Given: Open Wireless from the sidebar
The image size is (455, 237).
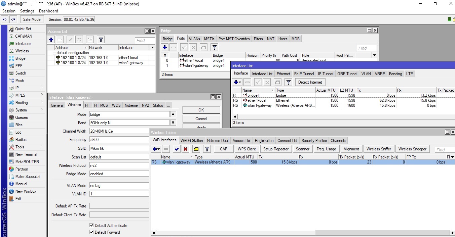Looking at the screenshot, I should pyautogui.click(x=22, y=51).
